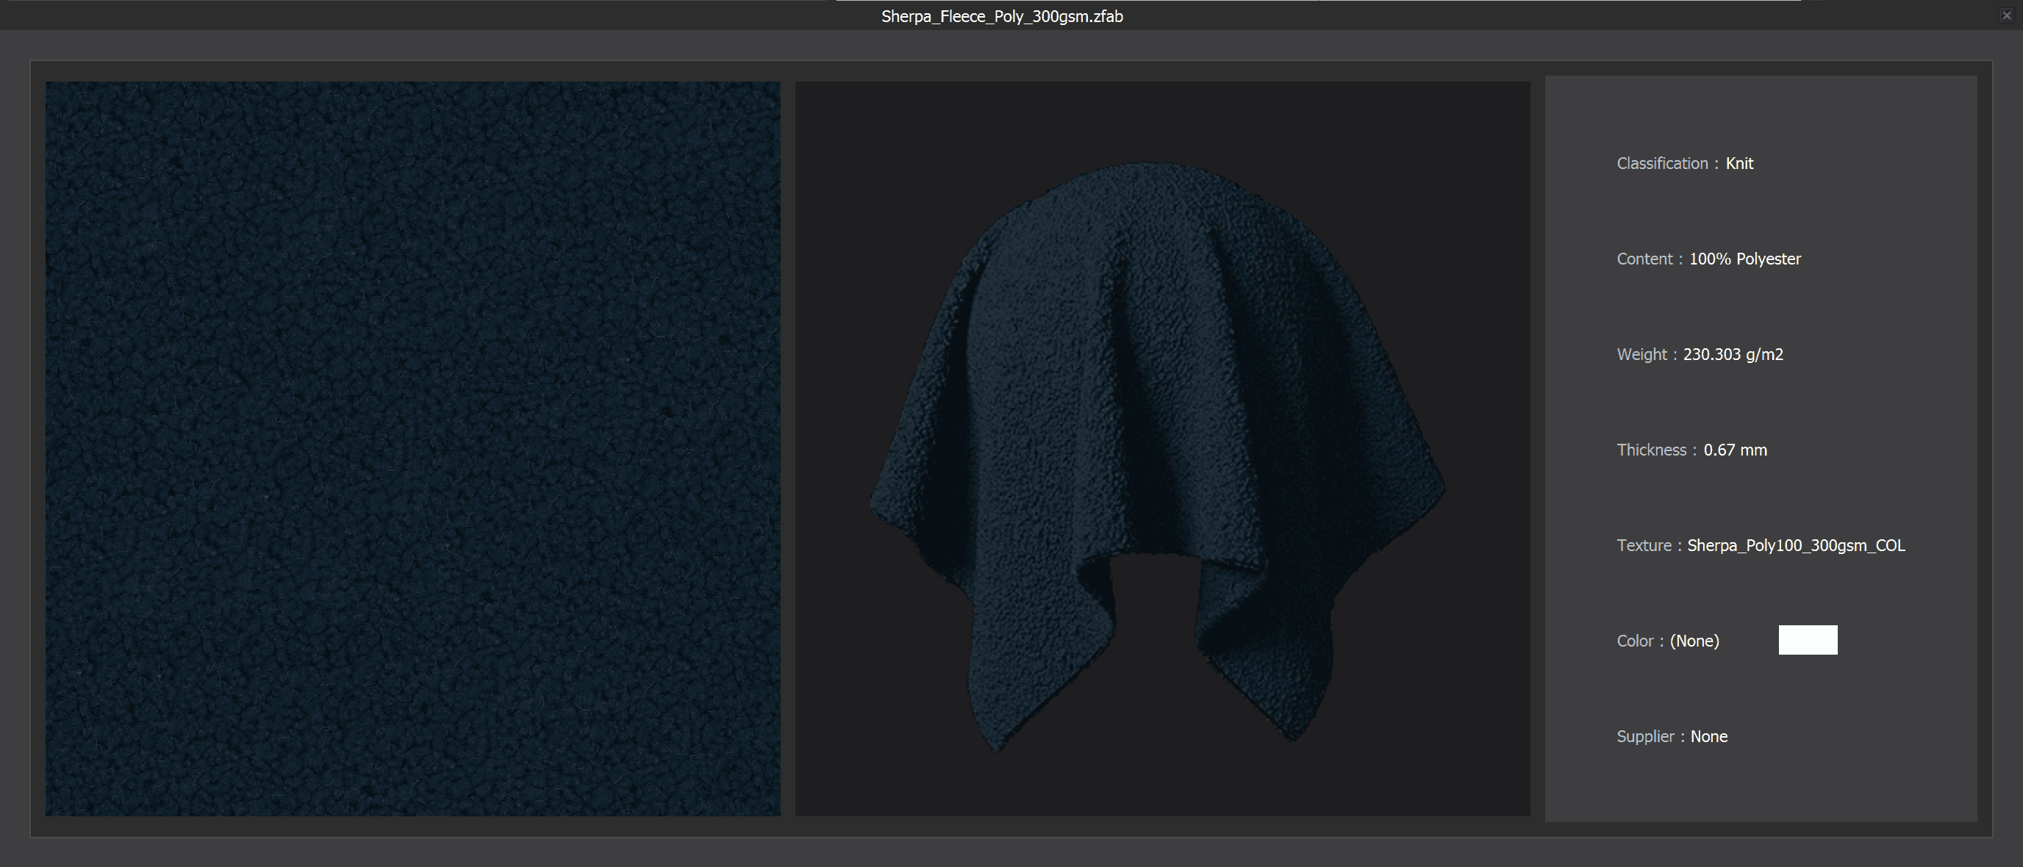Click the Classification label

pos(1663,163)
